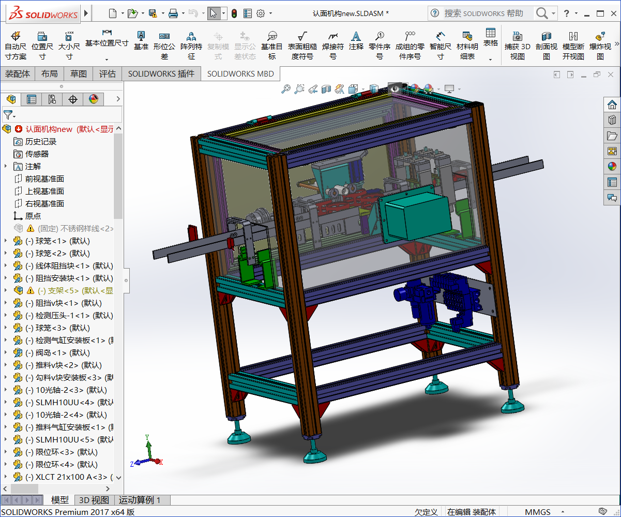The image size is (621, 517).
Task: Click MMGS units in status bar
Action: click(538, 512)
